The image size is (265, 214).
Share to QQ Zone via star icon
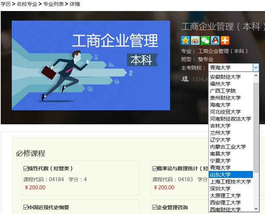pyautogui.click(x=185, y=40)
